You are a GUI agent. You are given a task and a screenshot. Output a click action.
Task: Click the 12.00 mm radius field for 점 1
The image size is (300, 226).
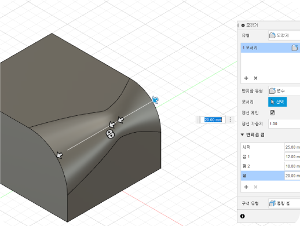click(292, 156)
